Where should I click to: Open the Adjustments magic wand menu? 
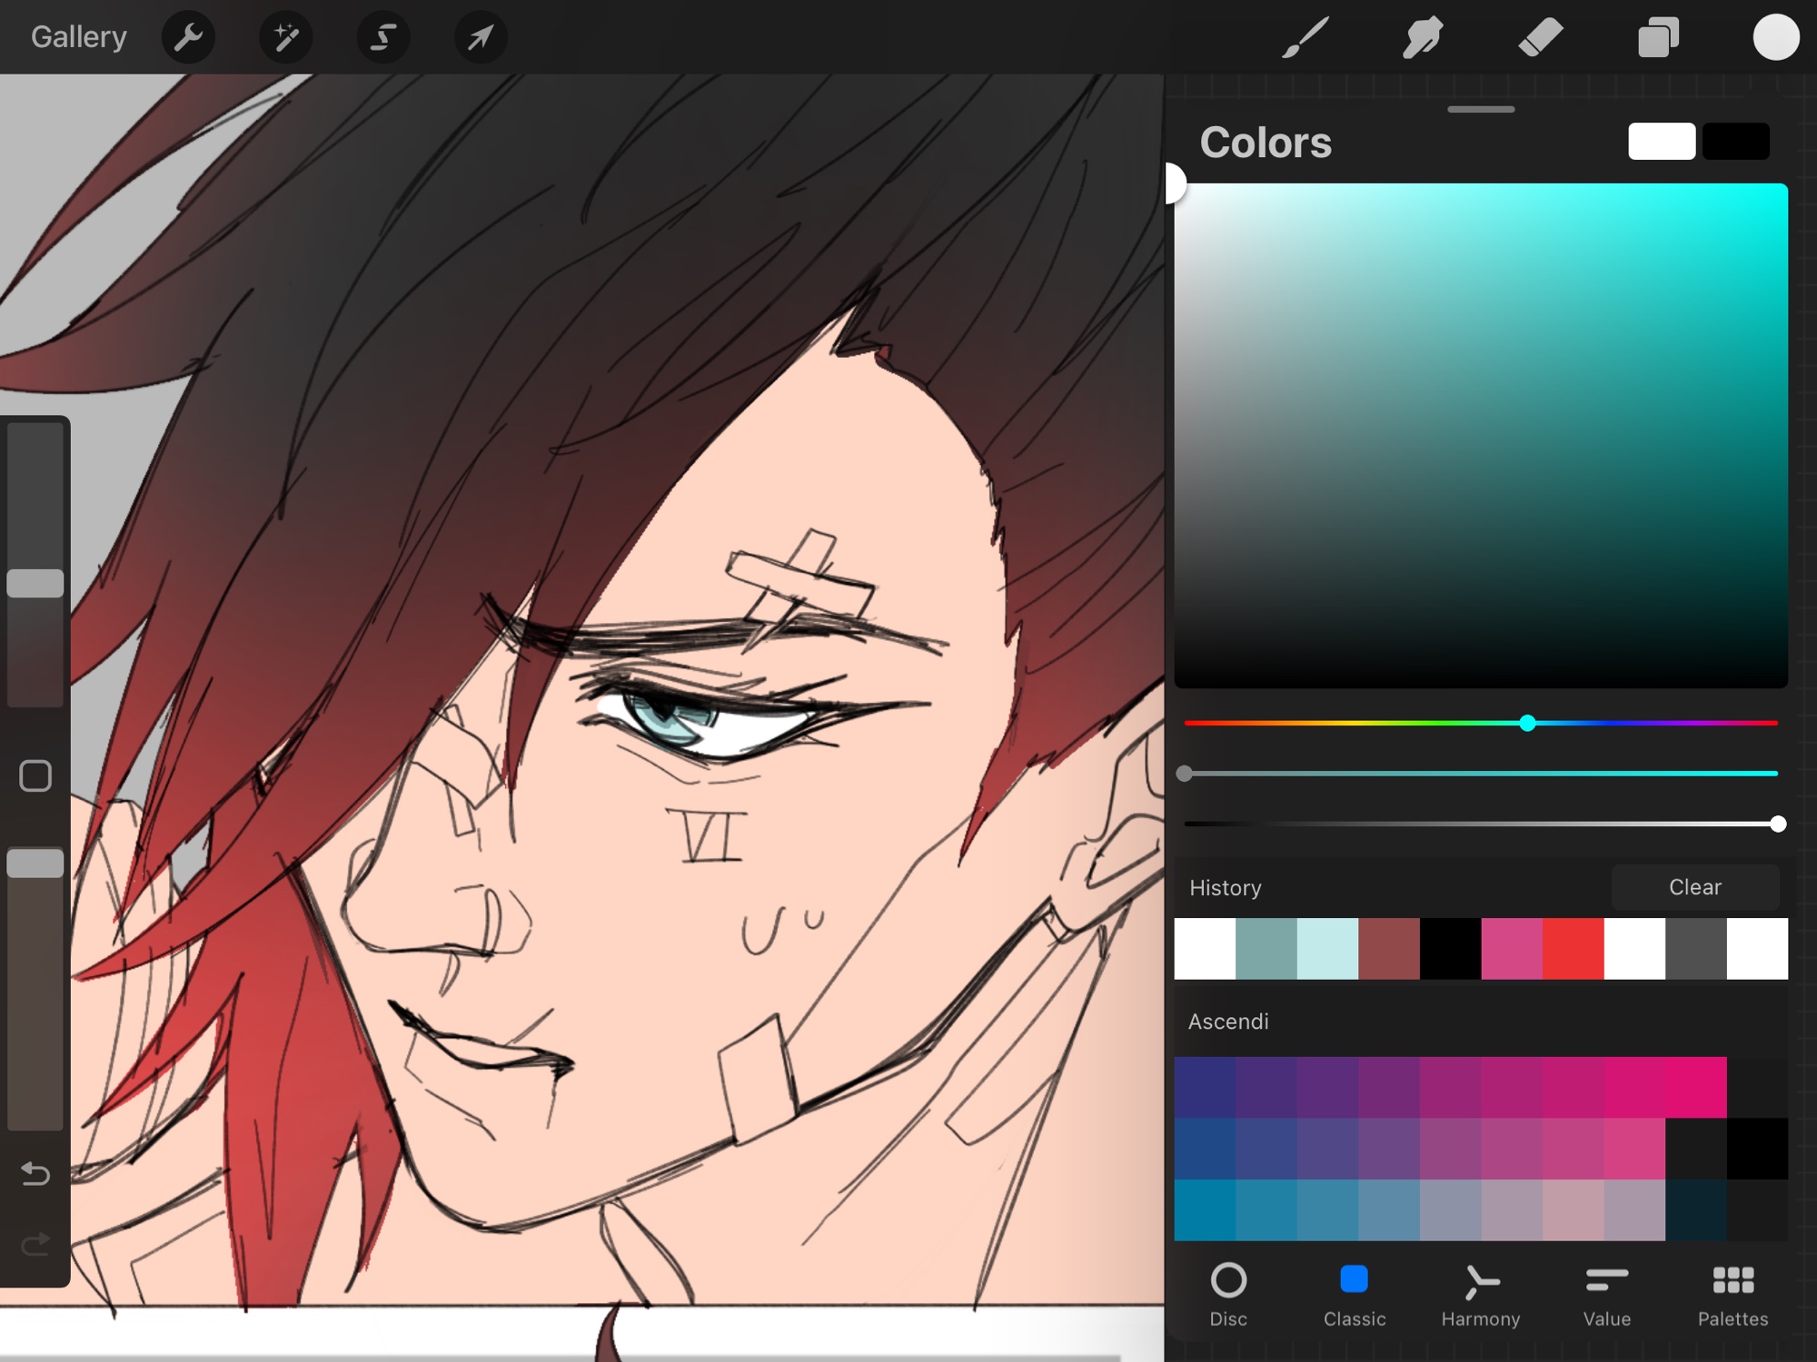(x=285, y=37)
